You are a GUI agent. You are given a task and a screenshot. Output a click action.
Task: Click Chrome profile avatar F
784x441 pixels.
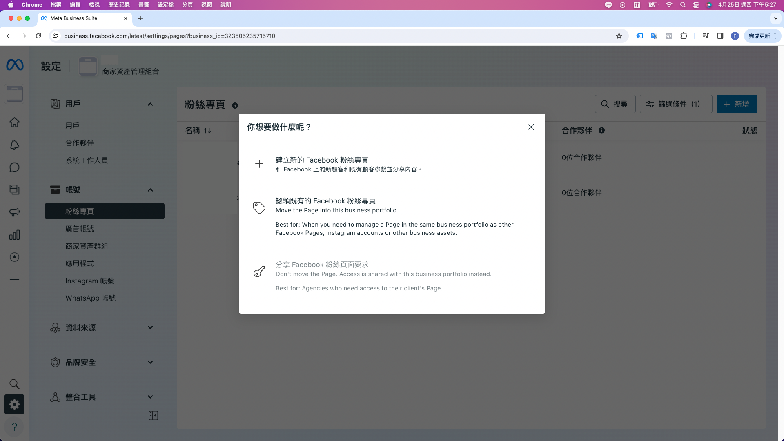tap(735, 36)
